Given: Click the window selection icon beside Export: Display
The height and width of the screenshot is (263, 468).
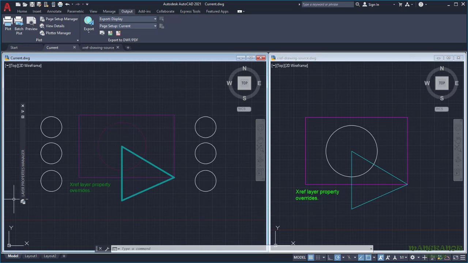Looking at the screenshot, I should (162, 19).
